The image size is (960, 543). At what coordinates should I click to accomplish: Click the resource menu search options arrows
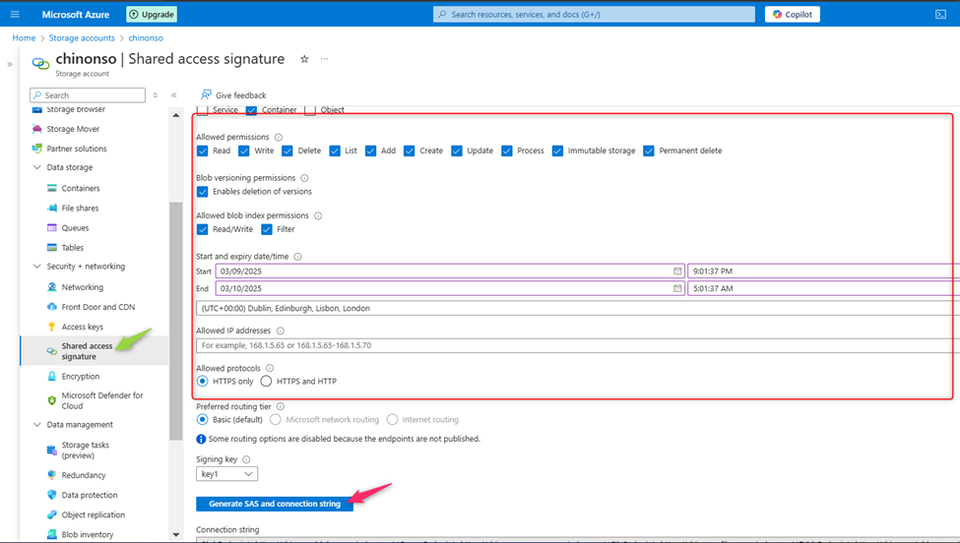click(156, 94)
